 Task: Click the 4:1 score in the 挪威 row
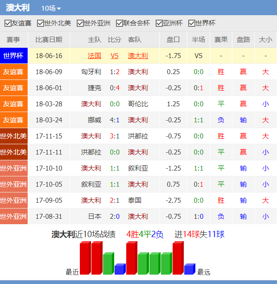[x=115, y=120]
